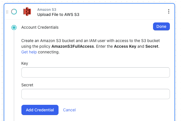Grab the six-dot drag handle icon
181x121 pixels.
coord(7,12)
